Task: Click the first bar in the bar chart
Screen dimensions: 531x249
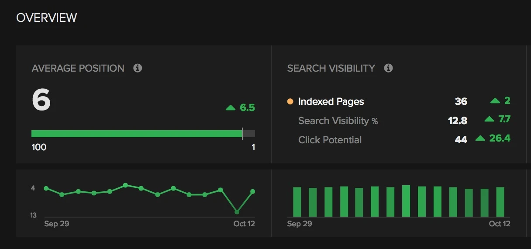Action: [297, 202]
